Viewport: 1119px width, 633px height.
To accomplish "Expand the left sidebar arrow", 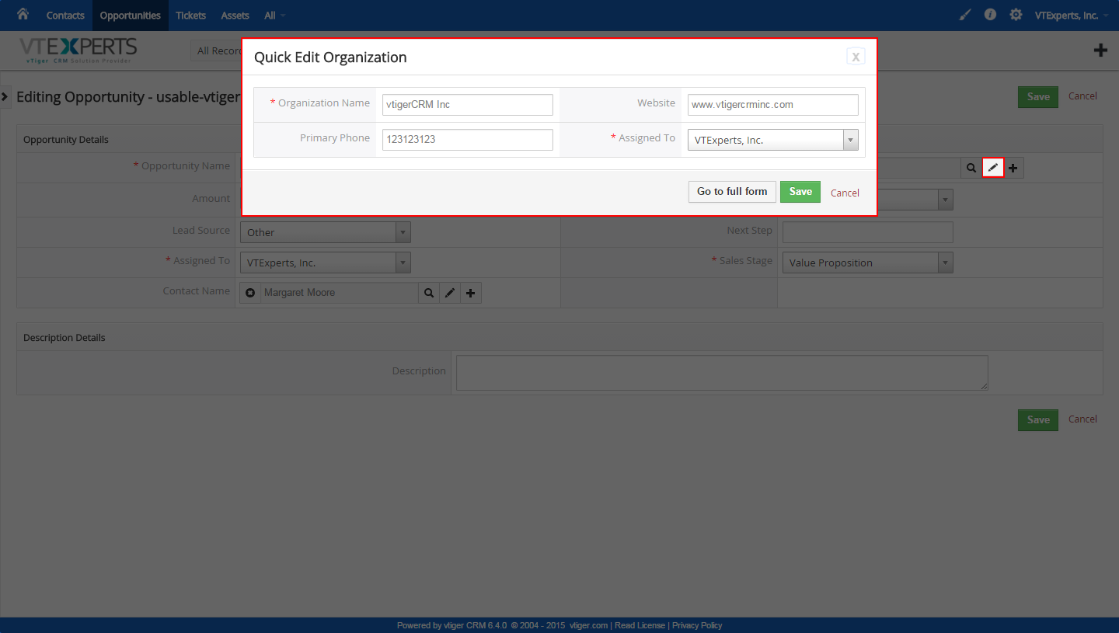I will tap(5, 96).
